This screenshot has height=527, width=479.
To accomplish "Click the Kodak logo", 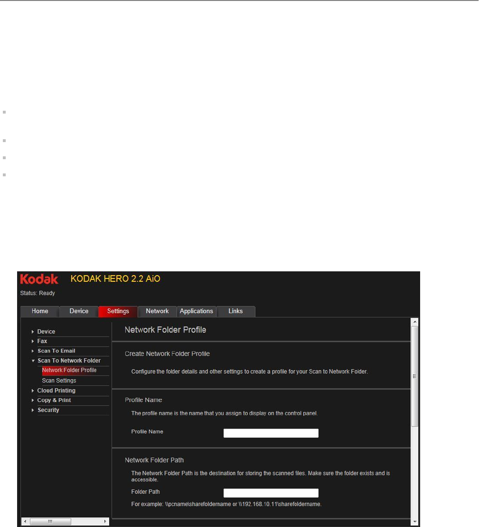I will pyautogui.click(x=39, y=279).
